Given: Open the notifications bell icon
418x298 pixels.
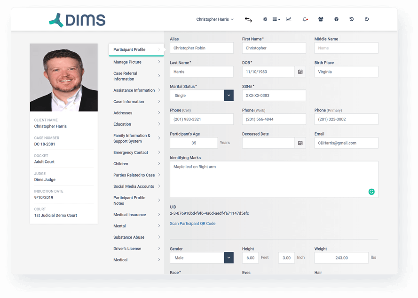Looking at the screenshot, I should tap(305, 19).
